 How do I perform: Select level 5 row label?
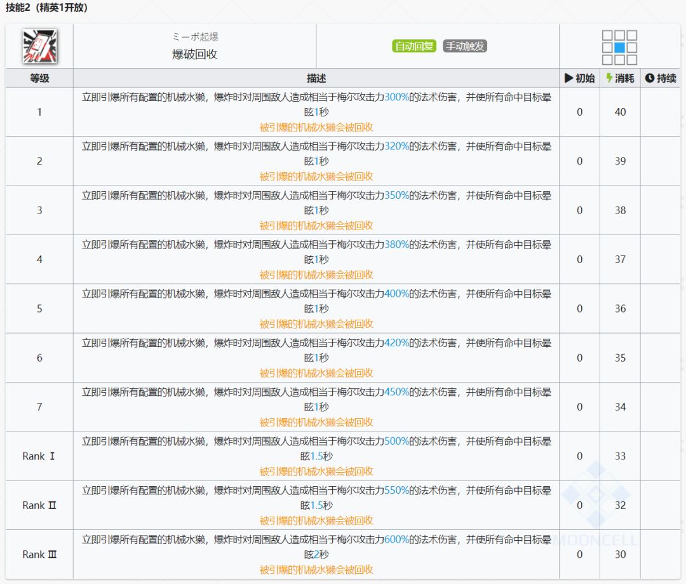[39, 309]
